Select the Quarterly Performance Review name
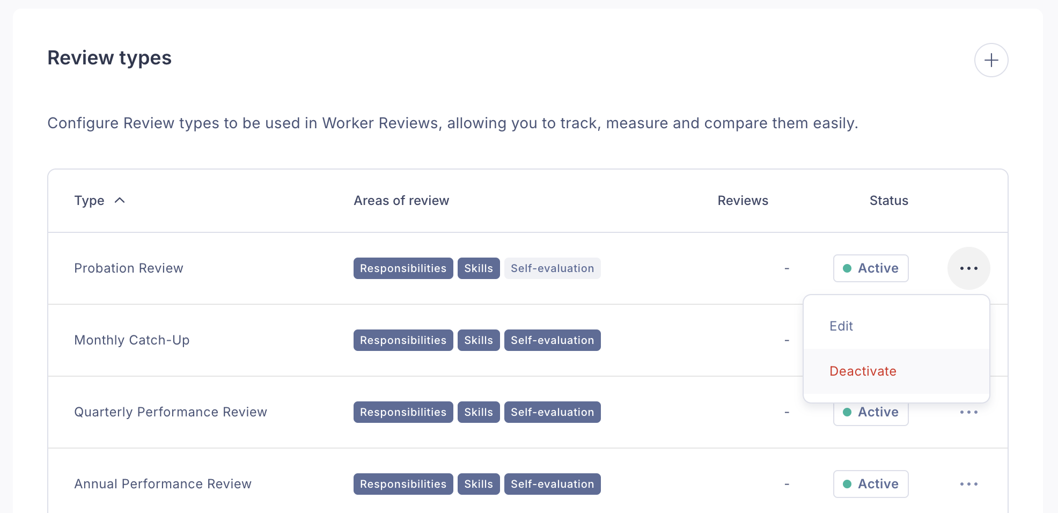 [171, 412]
